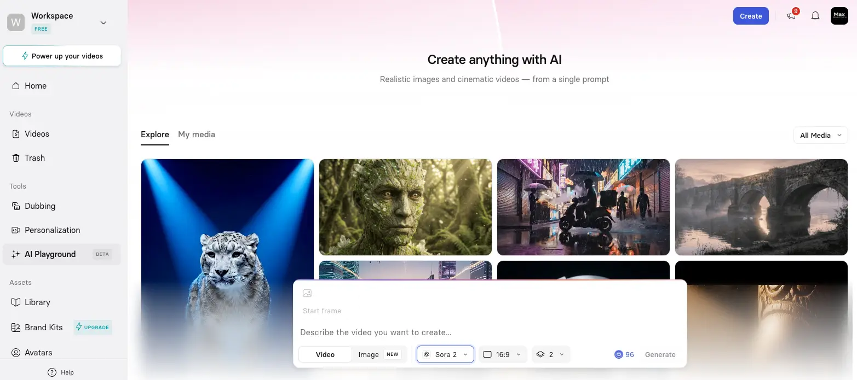The height and width of the screenshot is (380, 857).
Task: Click the Workspace W avatar icon
Action: 16,22
